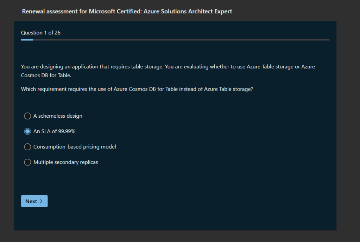360x242 pixels.
Task: Click the 'Consumption-based pricing model' label text
Action: pos(75,147)
